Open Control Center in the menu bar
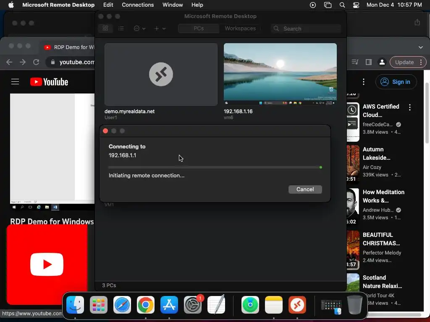 coord(356,5)
